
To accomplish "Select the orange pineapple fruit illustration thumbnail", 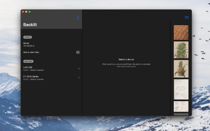I will (181, 69).
